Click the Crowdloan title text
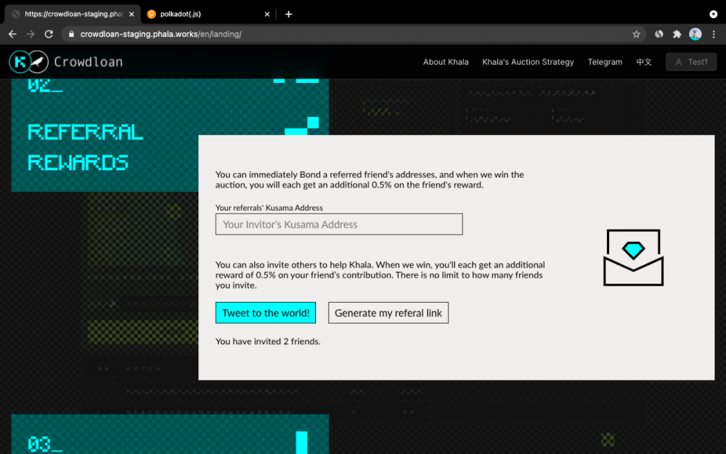726x454 pixels. click(x=89, y=62)
